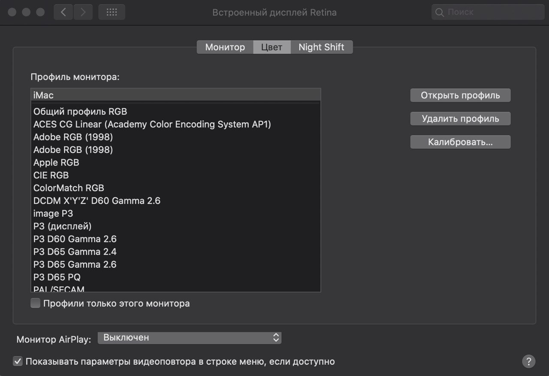Screen dimensions: 549x376
Task: Select P3 D65 Gamma 2.4 profile
Action: [x=176, y=252]
